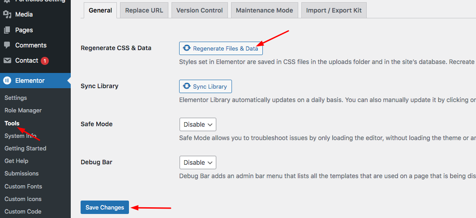Screen dimensions: 476x218
Task: Select the Maintenance Mode tab
Action: [264, 10]
